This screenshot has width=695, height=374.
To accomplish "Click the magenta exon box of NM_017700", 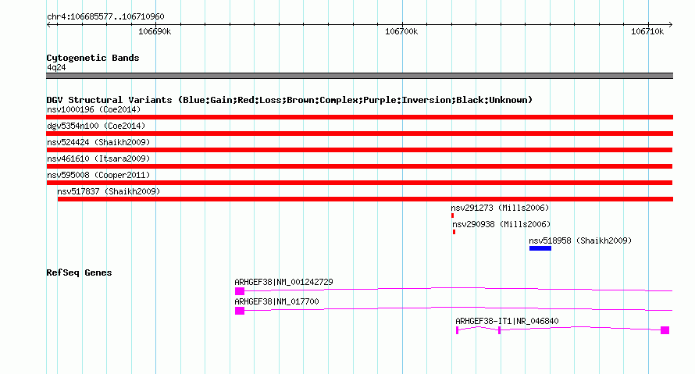I will pyautogui.click(x=240, y=311).
